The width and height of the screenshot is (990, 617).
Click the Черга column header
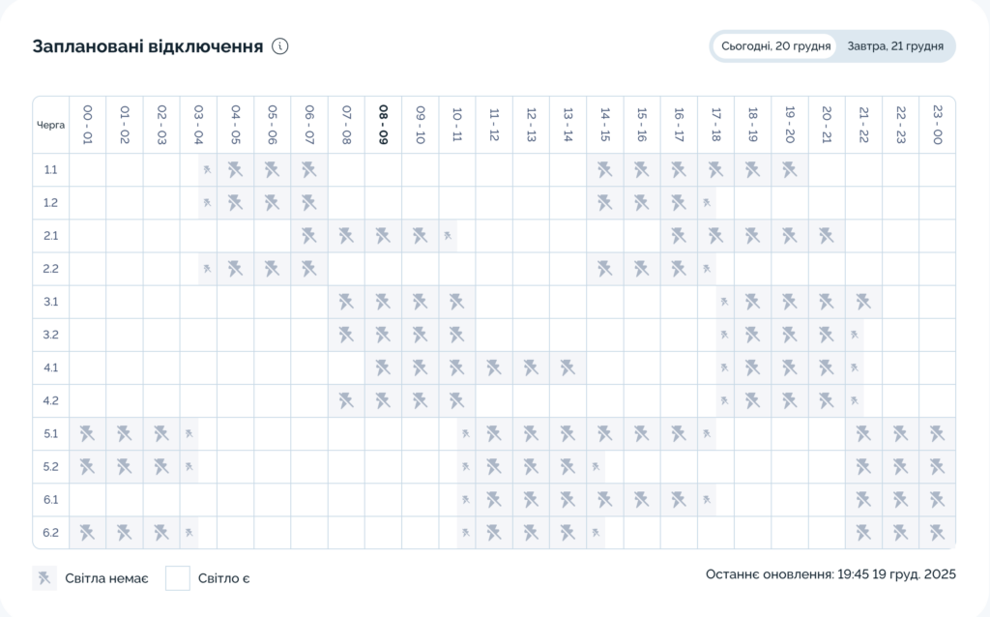point(51,125)
